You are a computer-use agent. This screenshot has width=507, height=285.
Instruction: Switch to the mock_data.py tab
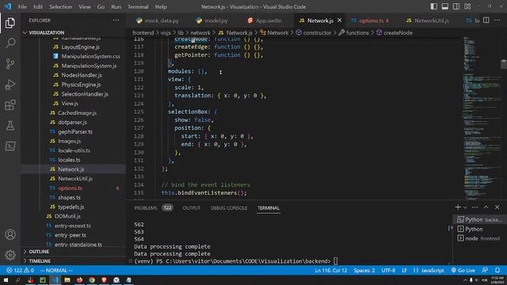coord(158,21)
